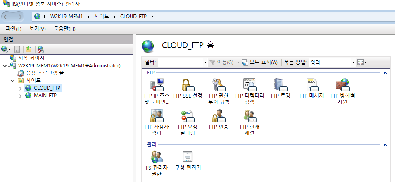
Task: Click the folder up icon in 연결 toolbar
Action: coord(29,49)
